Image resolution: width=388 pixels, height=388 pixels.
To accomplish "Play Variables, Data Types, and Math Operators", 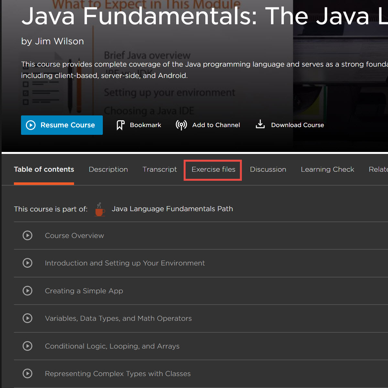I will click(x=27, y=318).
